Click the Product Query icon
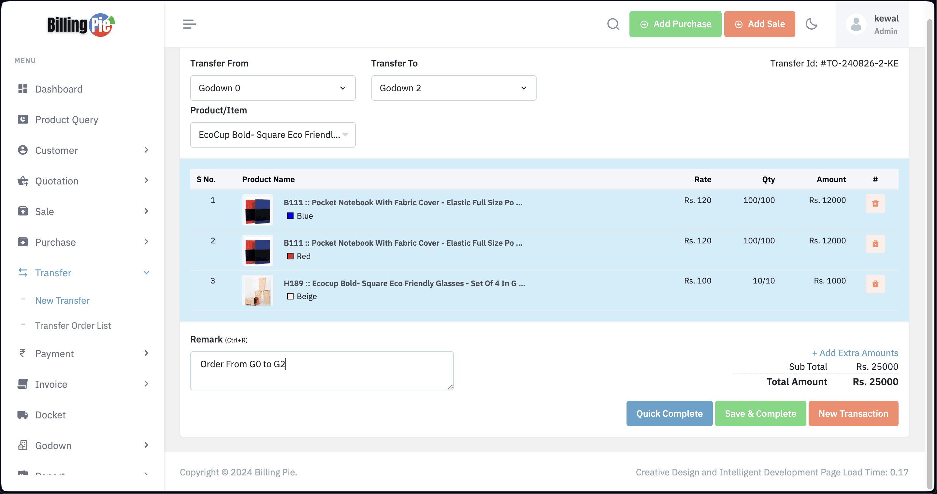The height and width of the screenshot is (494, 937). [22, 119]
